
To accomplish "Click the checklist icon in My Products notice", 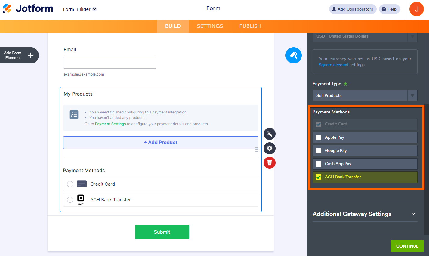I will [74, 115].
